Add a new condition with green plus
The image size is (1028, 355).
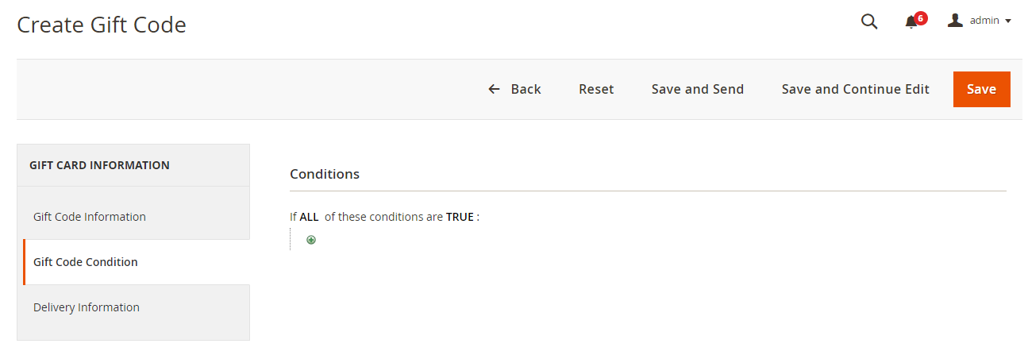point(311,240)
